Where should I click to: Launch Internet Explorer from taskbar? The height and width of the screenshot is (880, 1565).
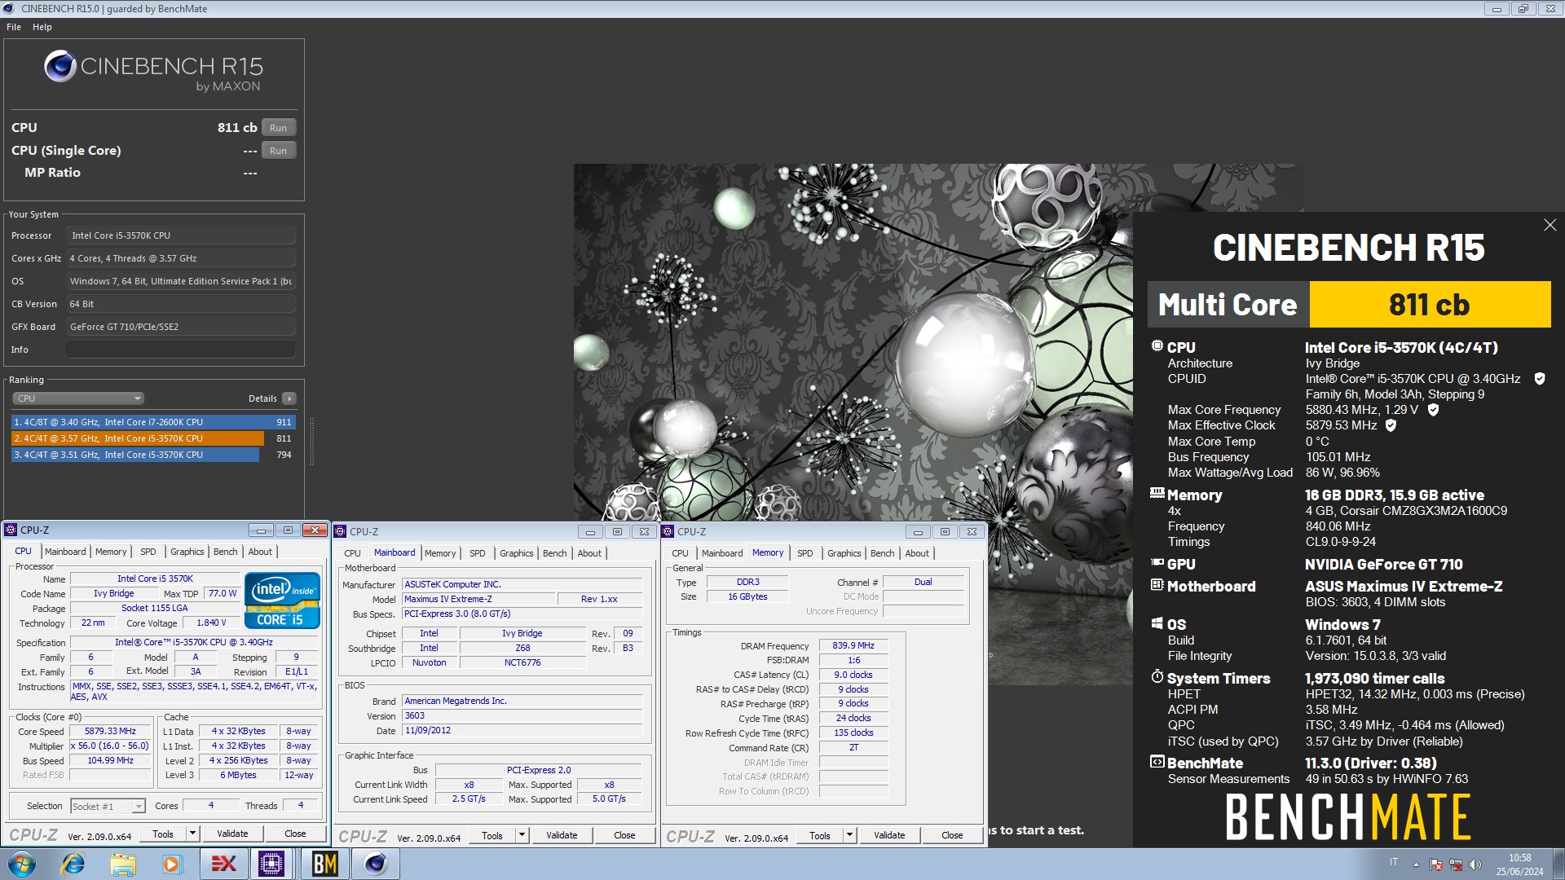click(73, 864)
